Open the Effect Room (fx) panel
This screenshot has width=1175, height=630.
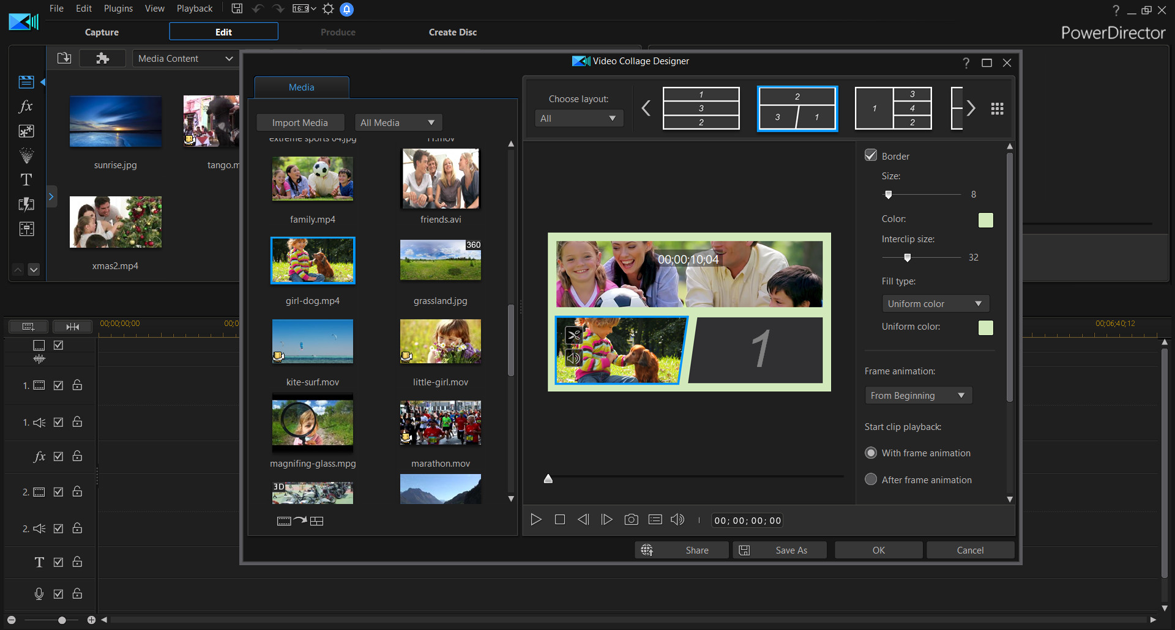26,106
